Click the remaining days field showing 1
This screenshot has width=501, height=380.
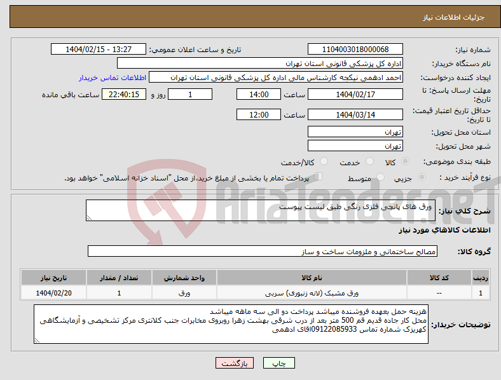coord(190,94)
